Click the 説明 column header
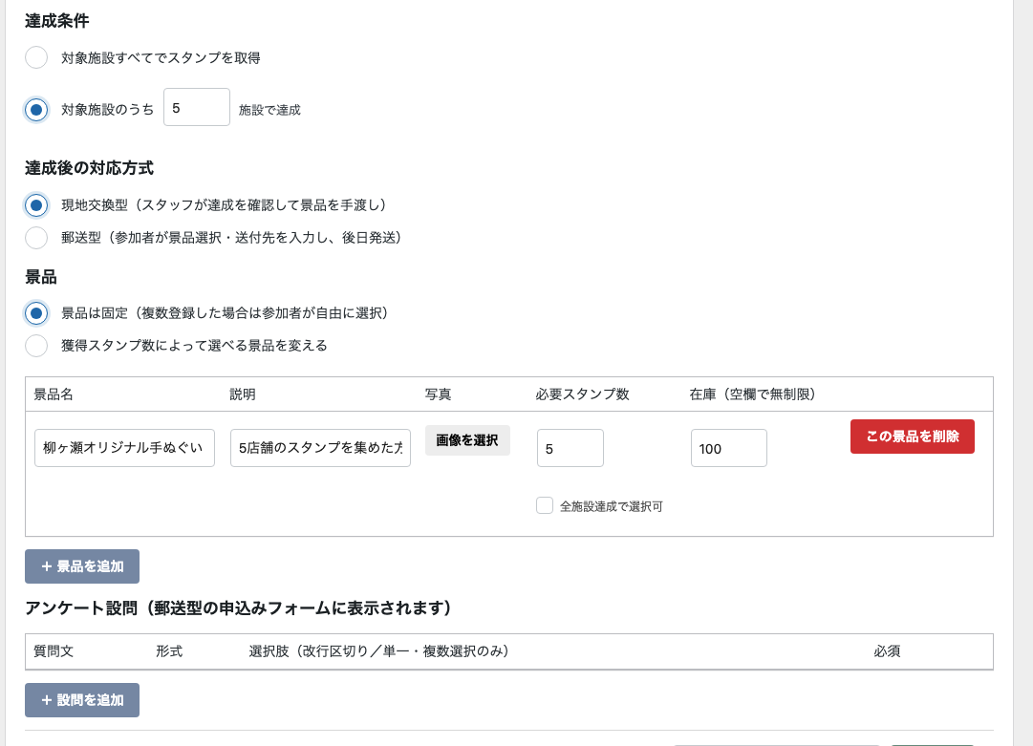 pos(243,394)
